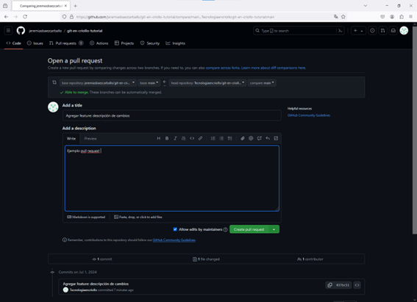Apply bold formatting in description editor
417x302 pixels.
click(x=167, y=138)
